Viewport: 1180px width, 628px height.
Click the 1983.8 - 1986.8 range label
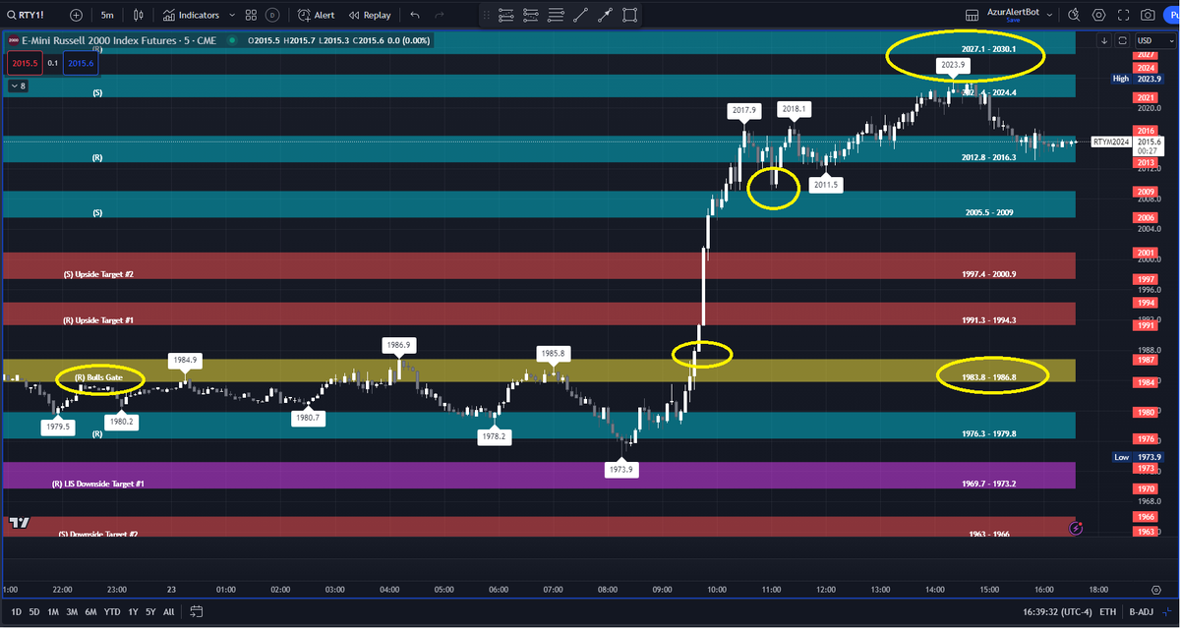(988, 376)
